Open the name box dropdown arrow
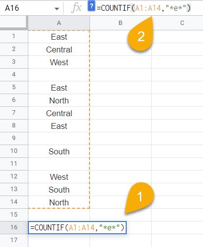 [x=57, y=9]
